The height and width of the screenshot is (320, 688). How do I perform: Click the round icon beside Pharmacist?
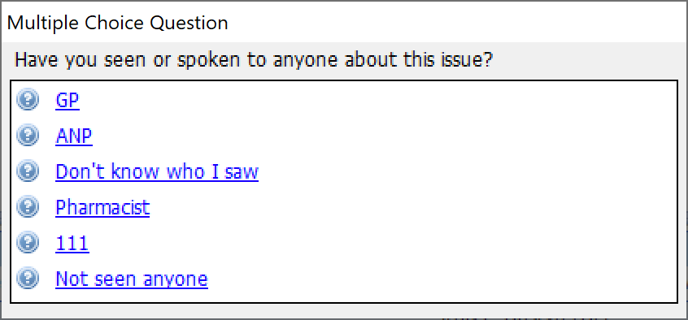27,206
